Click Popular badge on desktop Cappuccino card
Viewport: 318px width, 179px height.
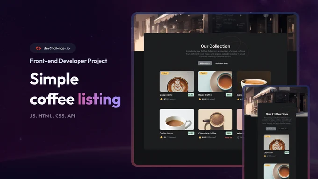pyautogui.click(x=165, y=73)
